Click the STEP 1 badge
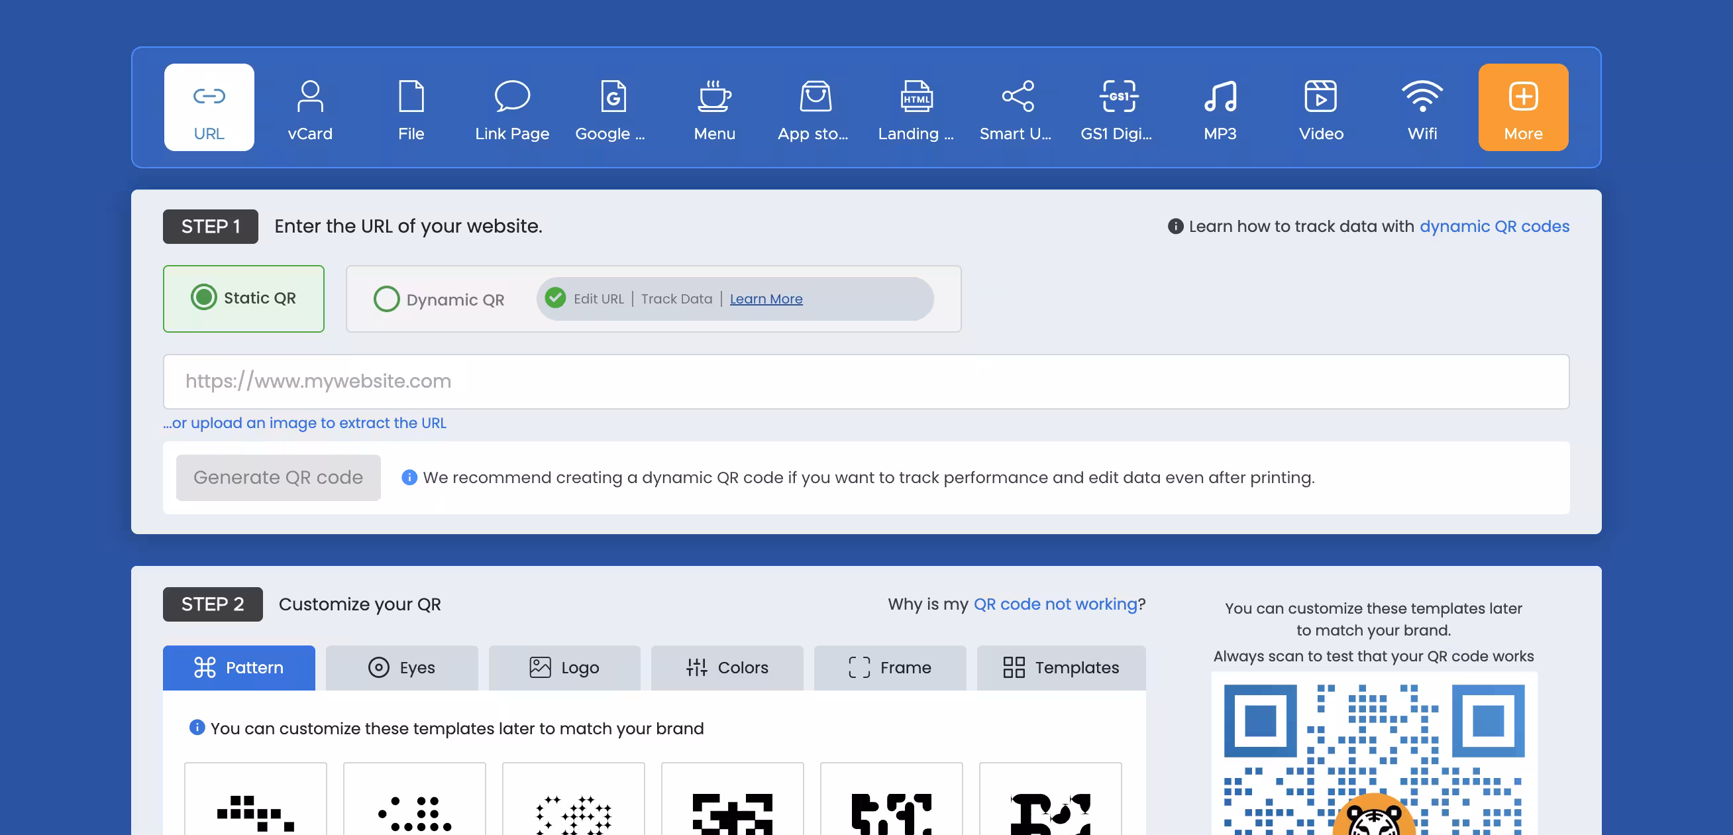The image size is (1733, 835). pos(211,226)
